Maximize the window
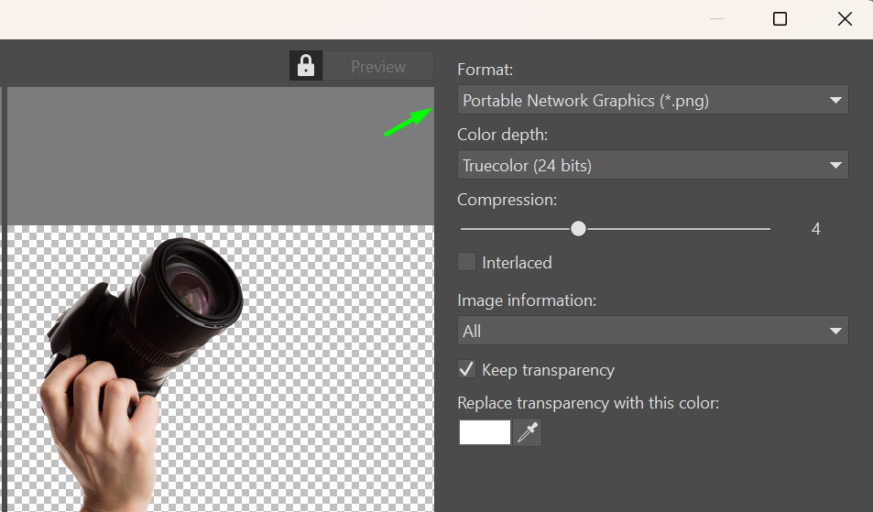Screen dimensions: 873x512 [x=780, y=19]
